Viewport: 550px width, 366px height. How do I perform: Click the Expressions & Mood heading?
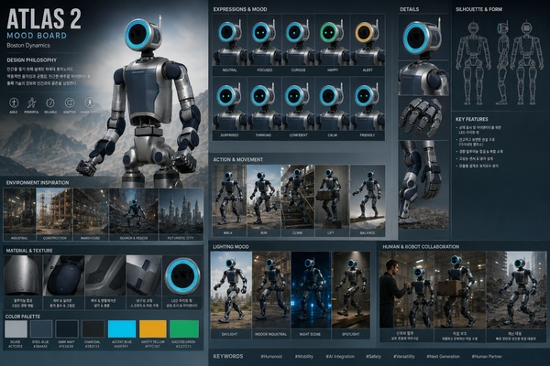pos(240,9)
